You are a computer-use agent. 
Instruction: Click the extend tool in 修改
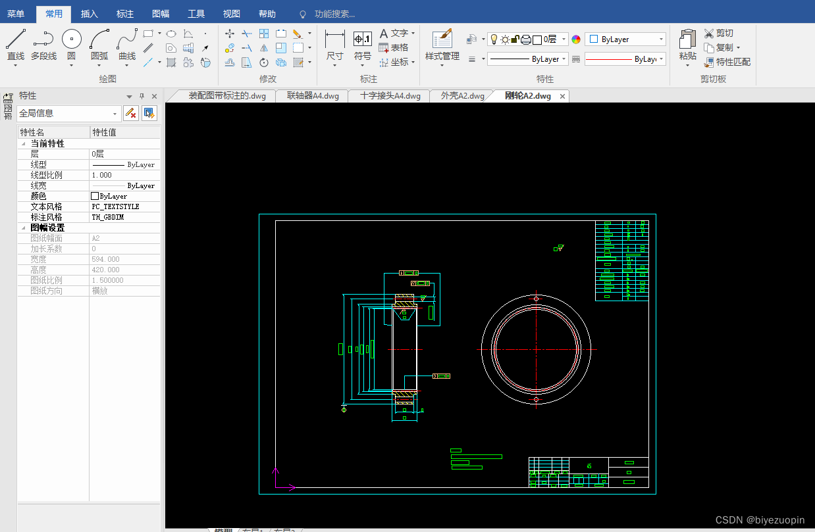(247, 48)
